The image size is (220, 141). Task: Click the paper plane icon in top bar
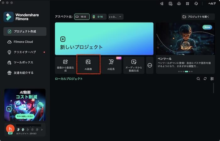click(x=162, y=4)
